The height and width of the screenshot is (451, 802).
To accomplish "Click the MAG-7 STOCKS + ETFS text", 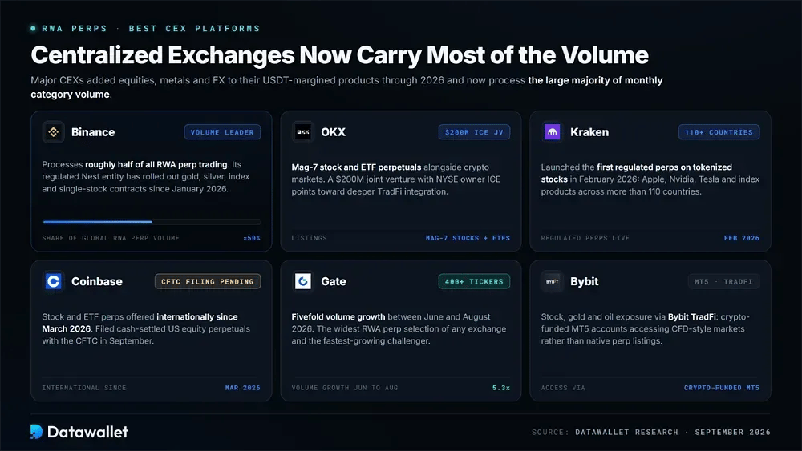I will point(468,238).
